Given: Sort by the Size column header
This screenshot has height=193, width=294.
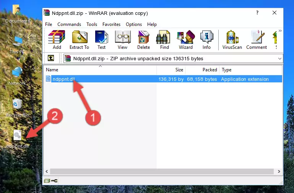Looking at the screenshot, I should pyautogui.click(x=171, y=70).
